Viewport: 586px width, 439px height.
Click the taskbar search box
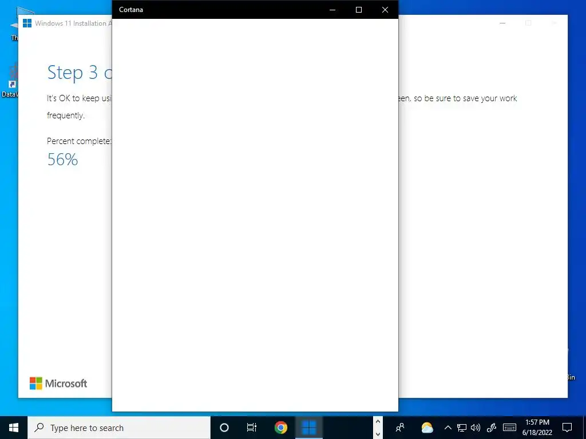click(119, 428)
